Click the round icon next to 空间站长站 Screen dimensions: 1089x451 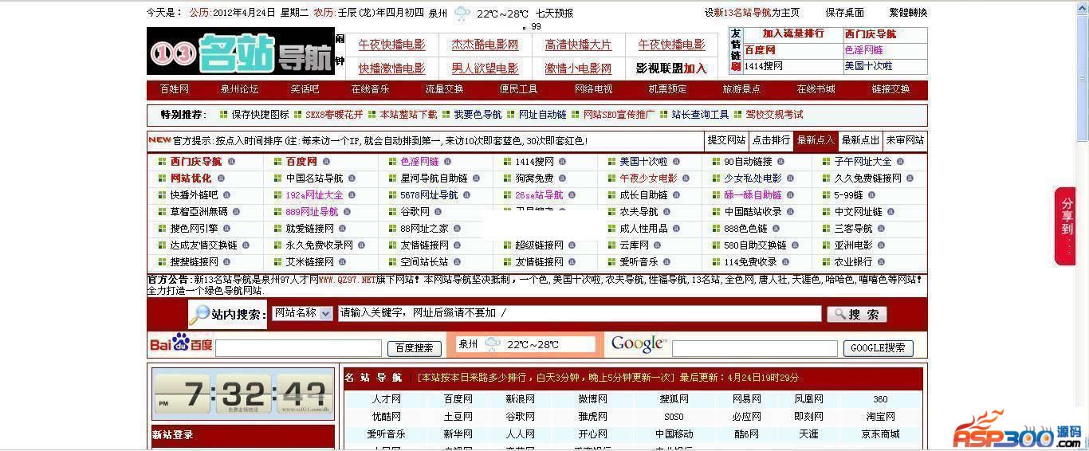coord(457,262)
